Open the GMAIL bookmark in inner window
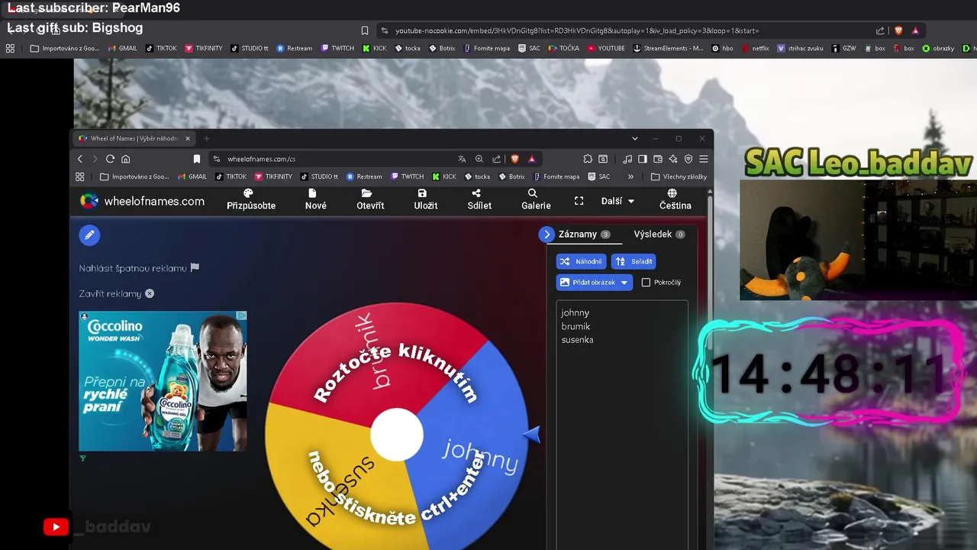 (192, 176)
